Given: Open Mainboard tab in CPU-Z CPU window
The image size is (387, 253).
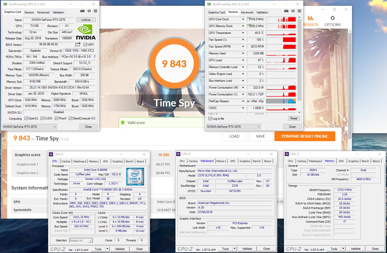Looking at the screenshot, I should click(80, 161).
